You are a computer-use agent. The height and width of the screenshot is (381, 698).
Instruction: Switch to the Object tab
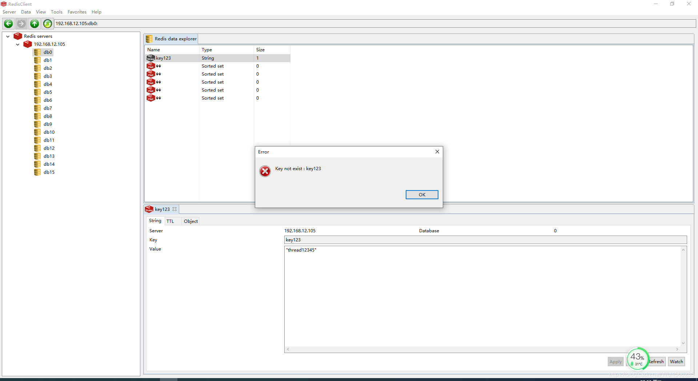click(x=191, y=221)
